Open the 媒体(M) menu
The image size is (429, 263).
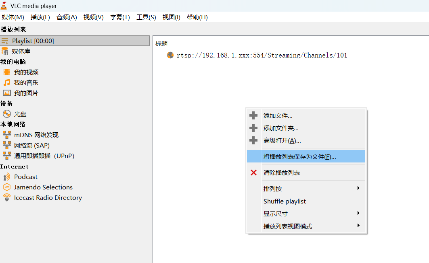tap(13, 17)
